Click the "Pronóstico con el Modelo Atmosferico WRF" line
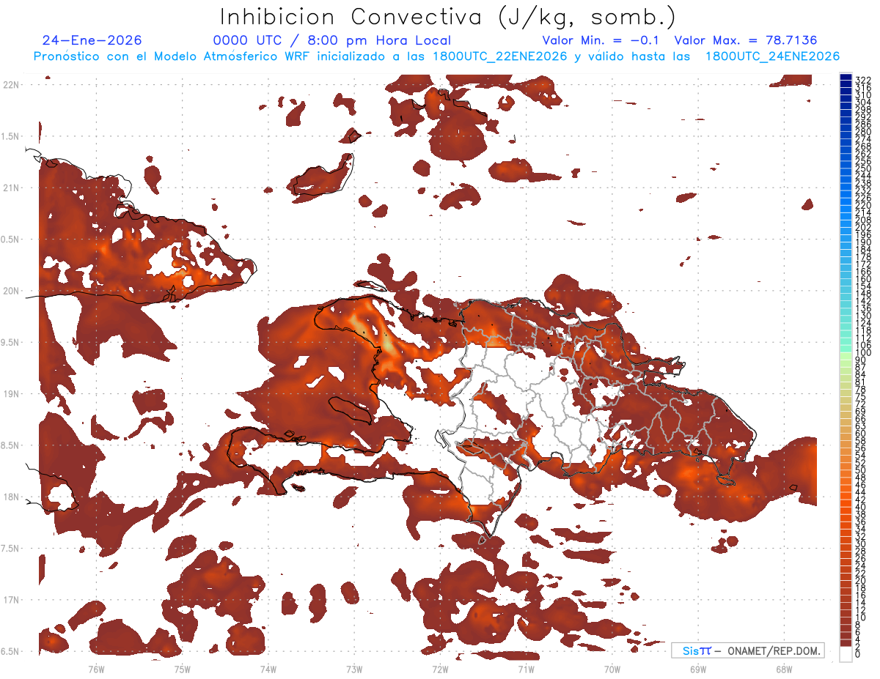 tap(436, 56)
